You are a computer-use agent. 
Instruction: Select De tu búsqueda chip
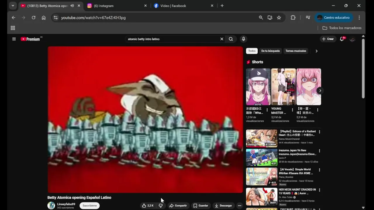(x=270, y=51)
